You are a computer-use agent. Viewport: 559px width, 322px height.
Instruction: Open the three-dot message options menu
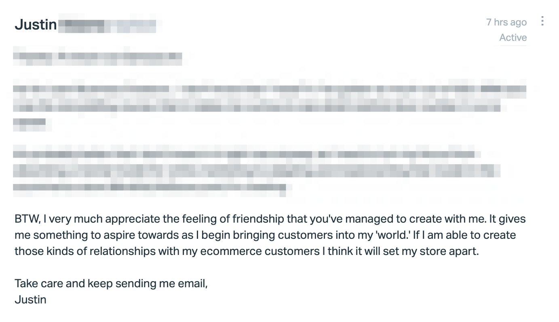542,21
